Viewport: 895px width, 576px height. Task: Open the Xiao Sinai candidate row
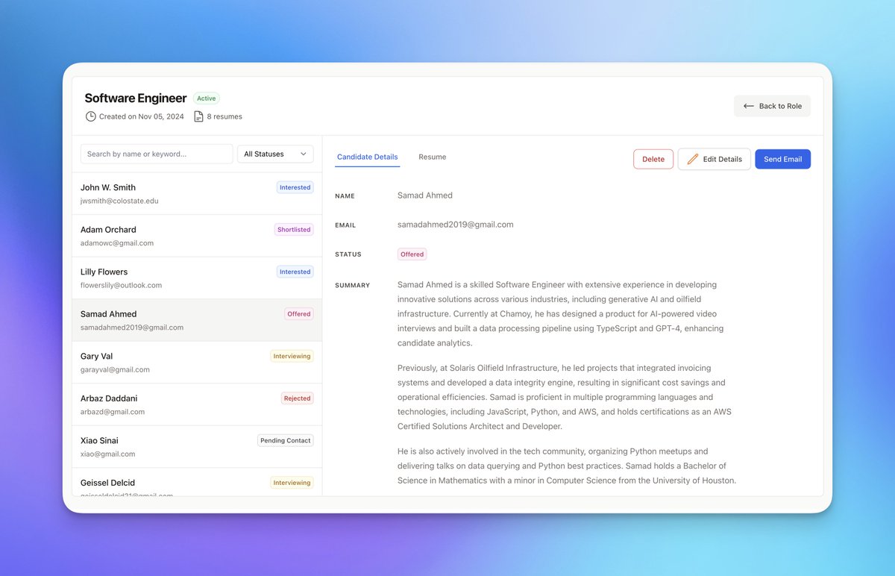197,447
